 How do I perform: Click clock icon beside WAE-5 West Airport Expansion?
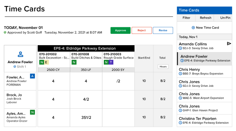(180, 98)
